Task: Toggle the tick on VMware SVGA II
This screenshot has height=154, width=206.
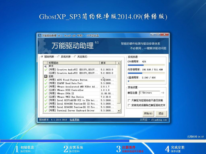Action: pyautogui.click(x=46, y=93)
